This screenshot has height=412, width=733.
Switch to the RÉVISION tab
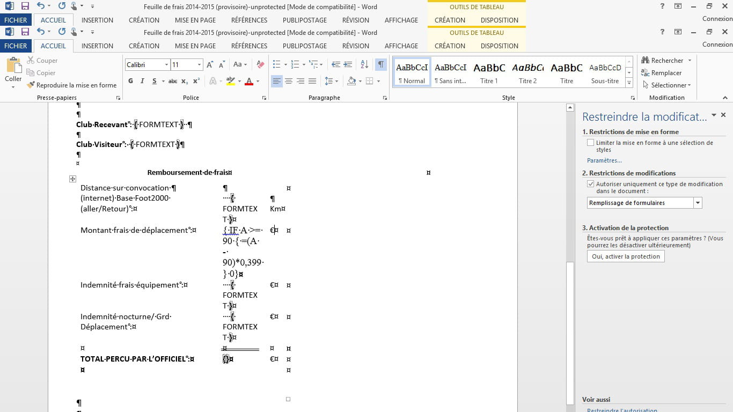pos(355,46)
